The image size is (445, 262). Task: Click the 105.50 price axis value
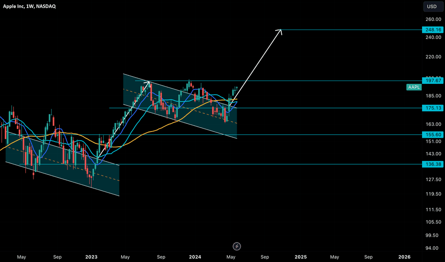(434, 222)
